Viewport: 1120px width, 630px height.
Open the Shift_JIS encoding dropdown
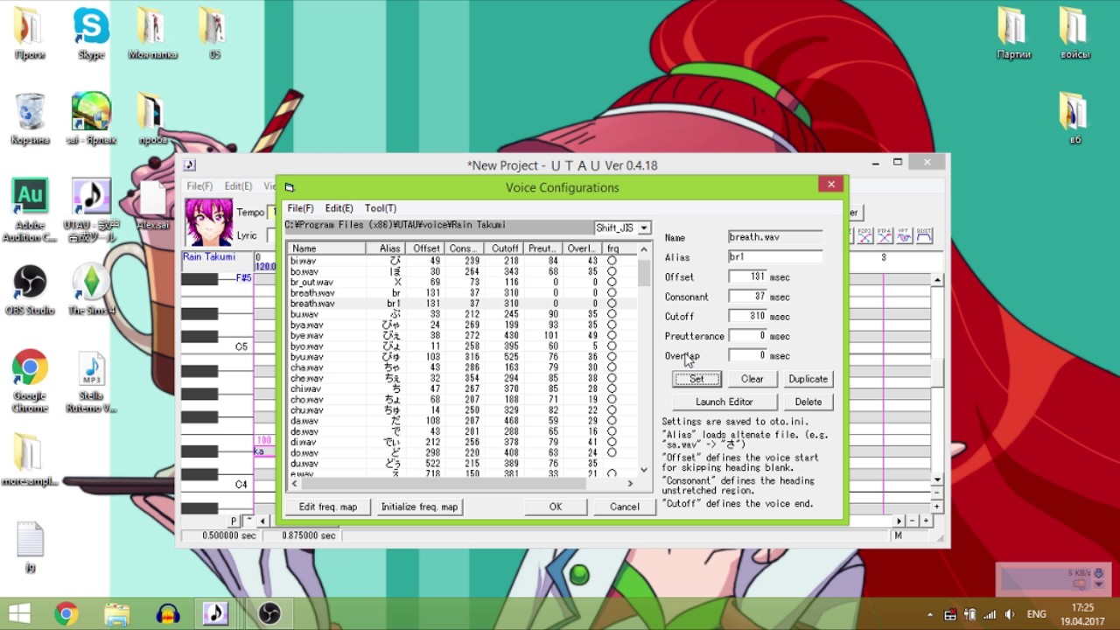pos(643,227)
